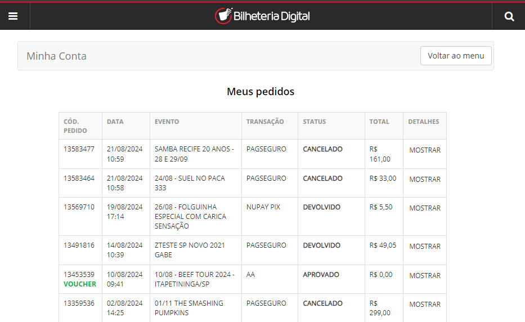
Task: Click PAGSEGURO for order 13359536
Action: click(x=266, y=303)
